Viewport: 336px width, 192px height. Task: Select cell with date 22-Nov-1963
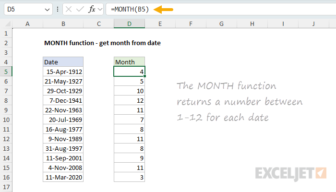[x=63, y=110]
